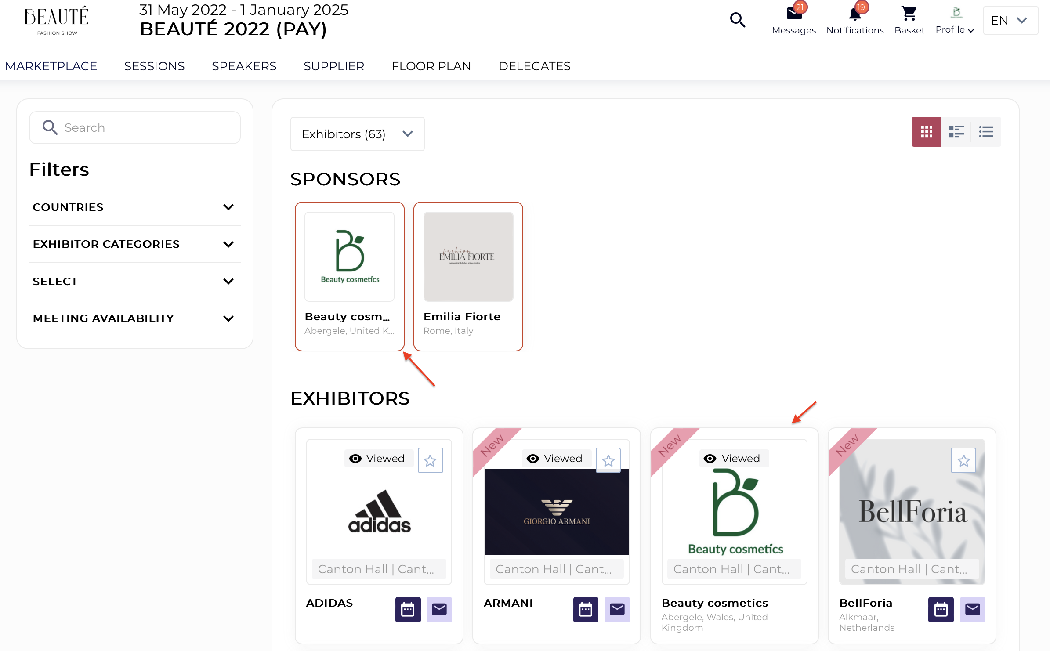Image resolution: width=1050 pixels, height=651 pixels.
Task: Toggle favorite star on ARMANI card
Action: tap(608, 460)
